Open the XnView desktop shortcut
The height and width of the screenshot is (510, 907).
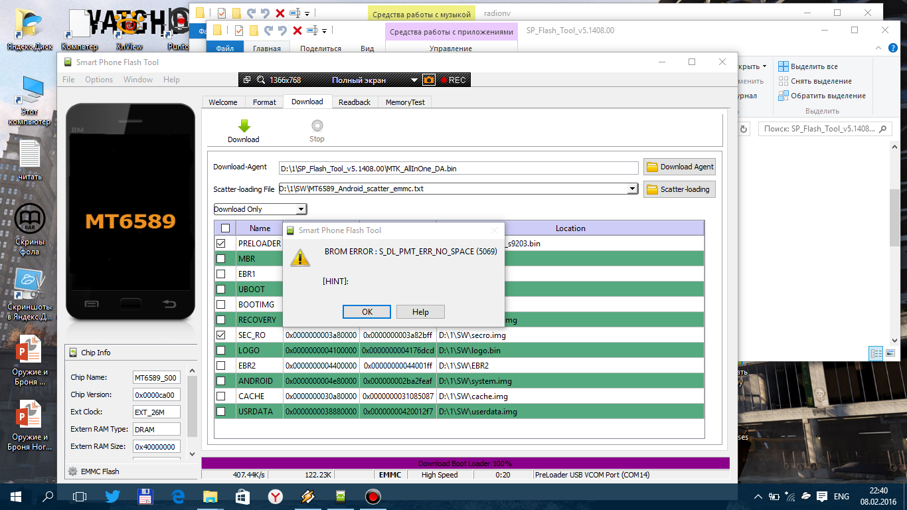click(129, 30)
